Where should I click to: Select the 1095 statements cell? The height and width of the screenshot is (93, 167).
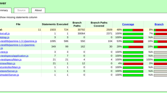49,41
